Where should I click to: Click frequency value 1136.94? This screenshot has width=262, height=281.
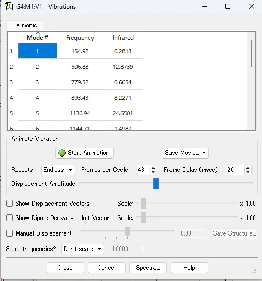tap(80, 113)
